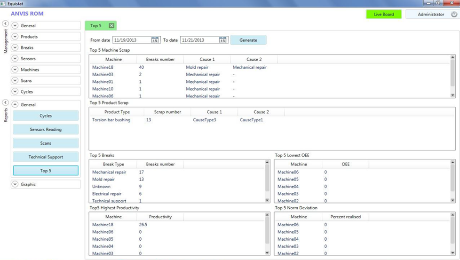
Task: Expand the Management General section
Action: click(46, 25)
